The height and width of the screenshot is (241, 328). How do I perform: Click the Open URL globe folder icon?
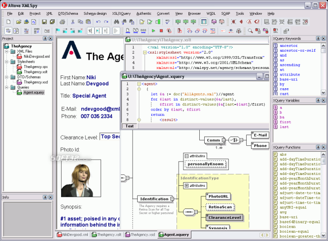point(26,22)
